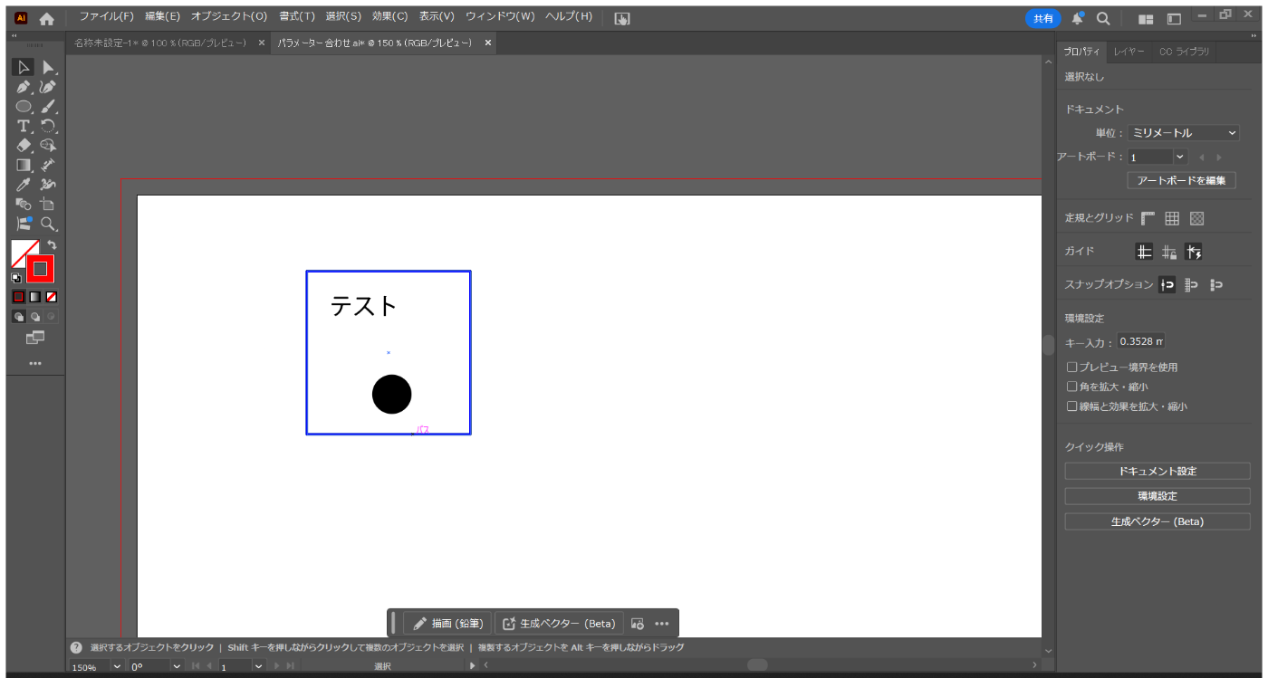This screenshot has width=1268, height=678.
Task: Enable プレビュー境界を使用 checkbox
Action: click(x=1072, y=368)
